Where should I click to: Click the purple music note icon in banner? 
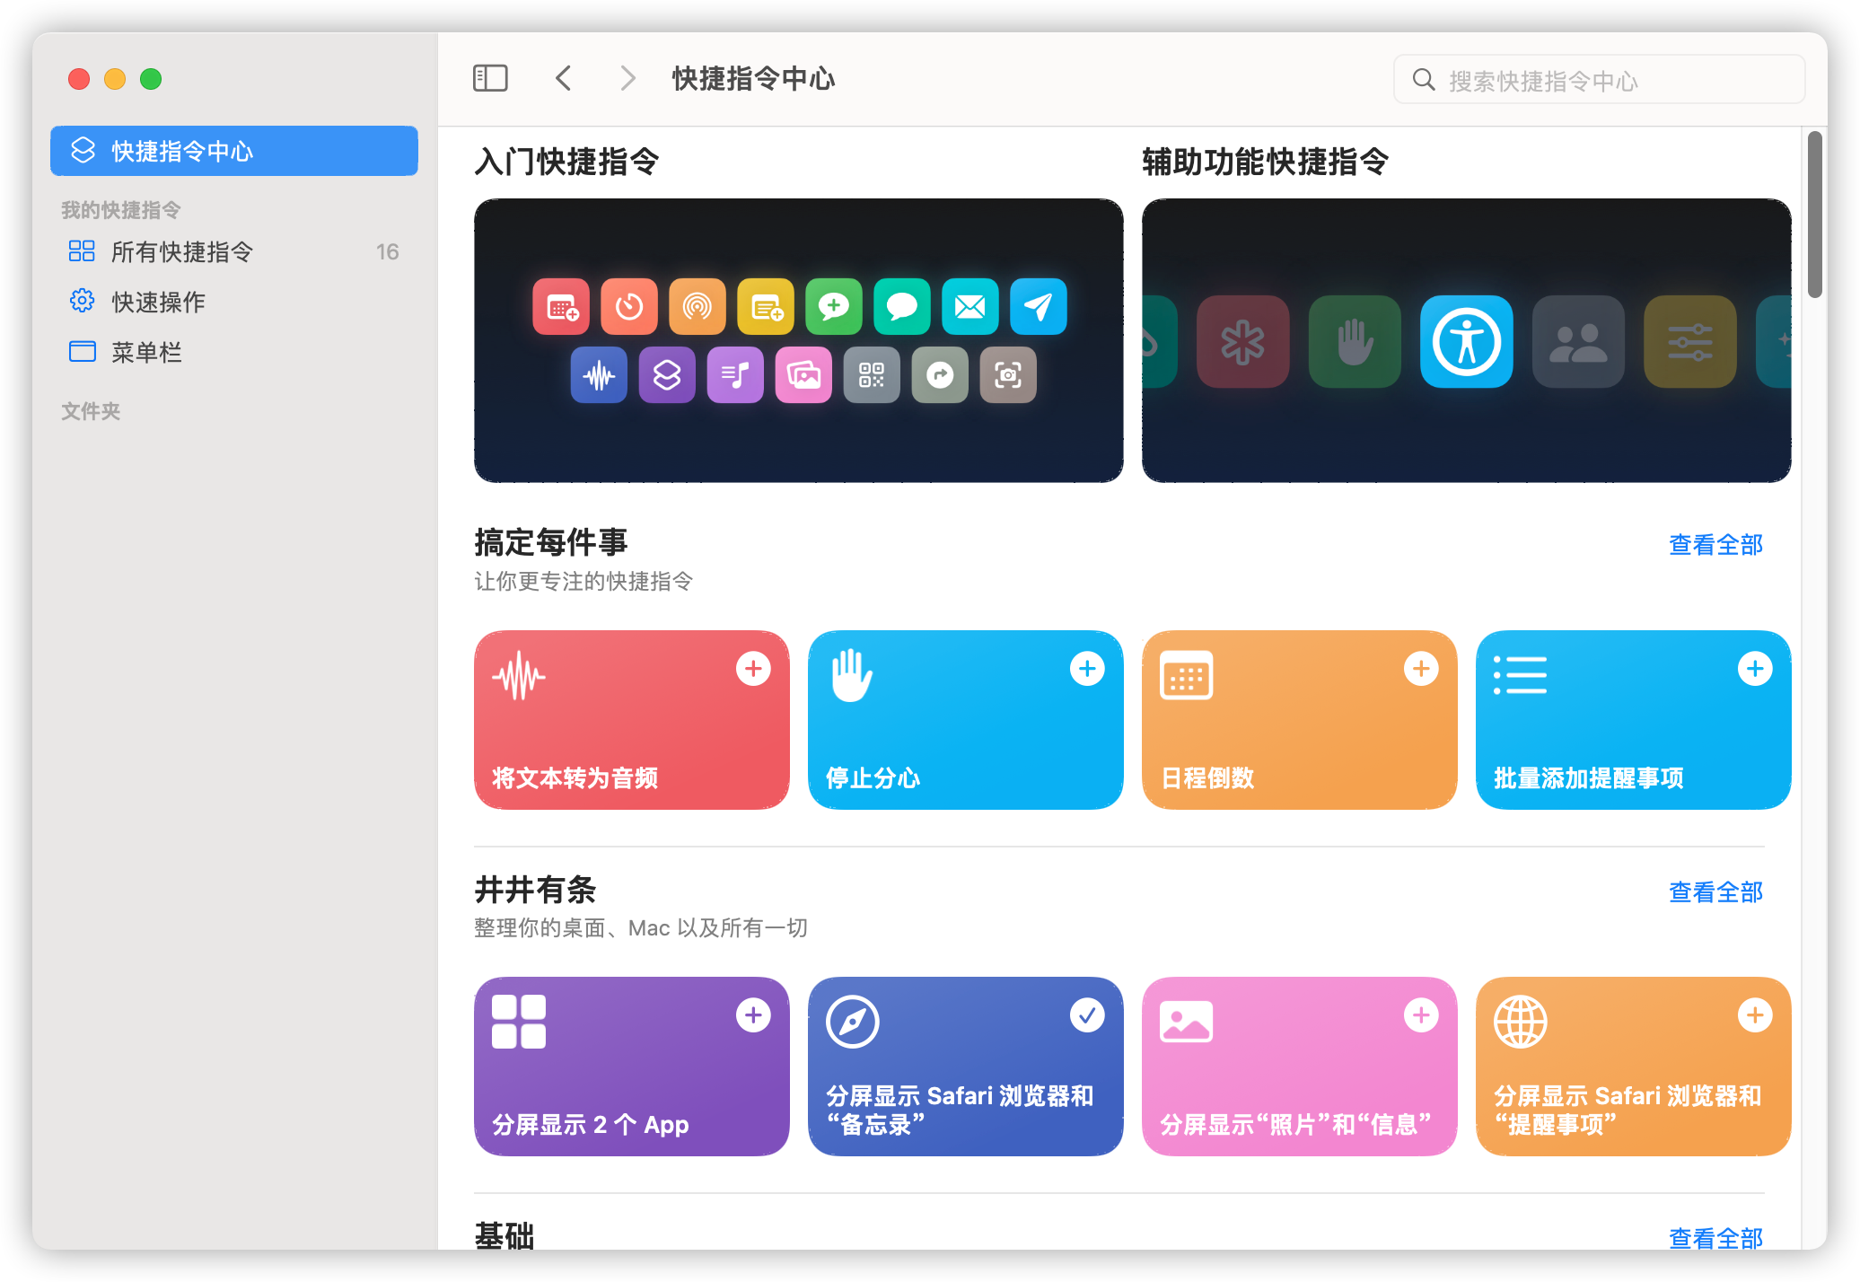tap(735, 375)
